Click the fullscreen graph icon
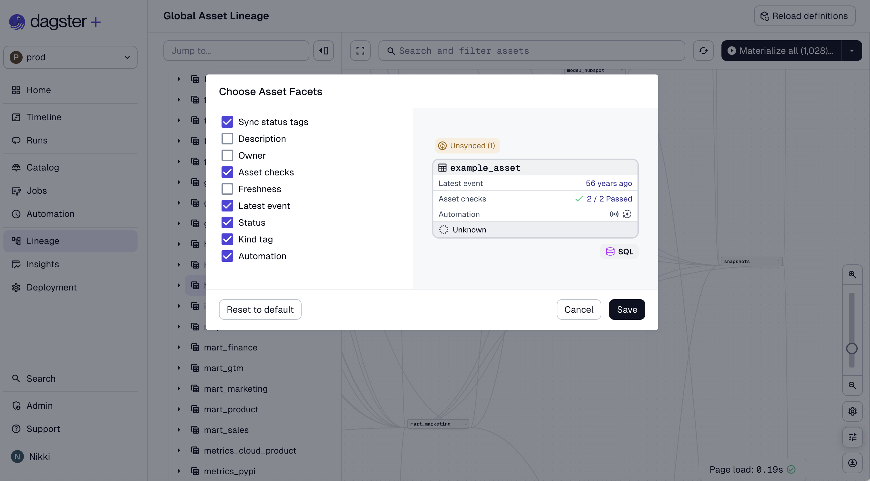This screenshot has height=481, width=870. tap(360, 50)
